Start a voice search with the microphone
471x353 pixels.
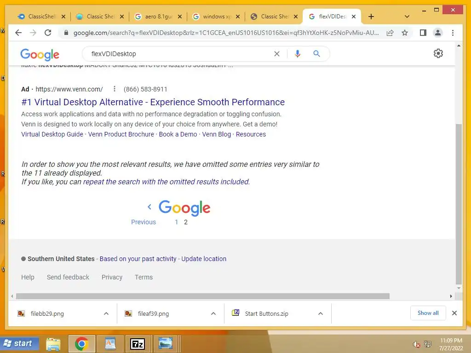[x=298, y=54]
